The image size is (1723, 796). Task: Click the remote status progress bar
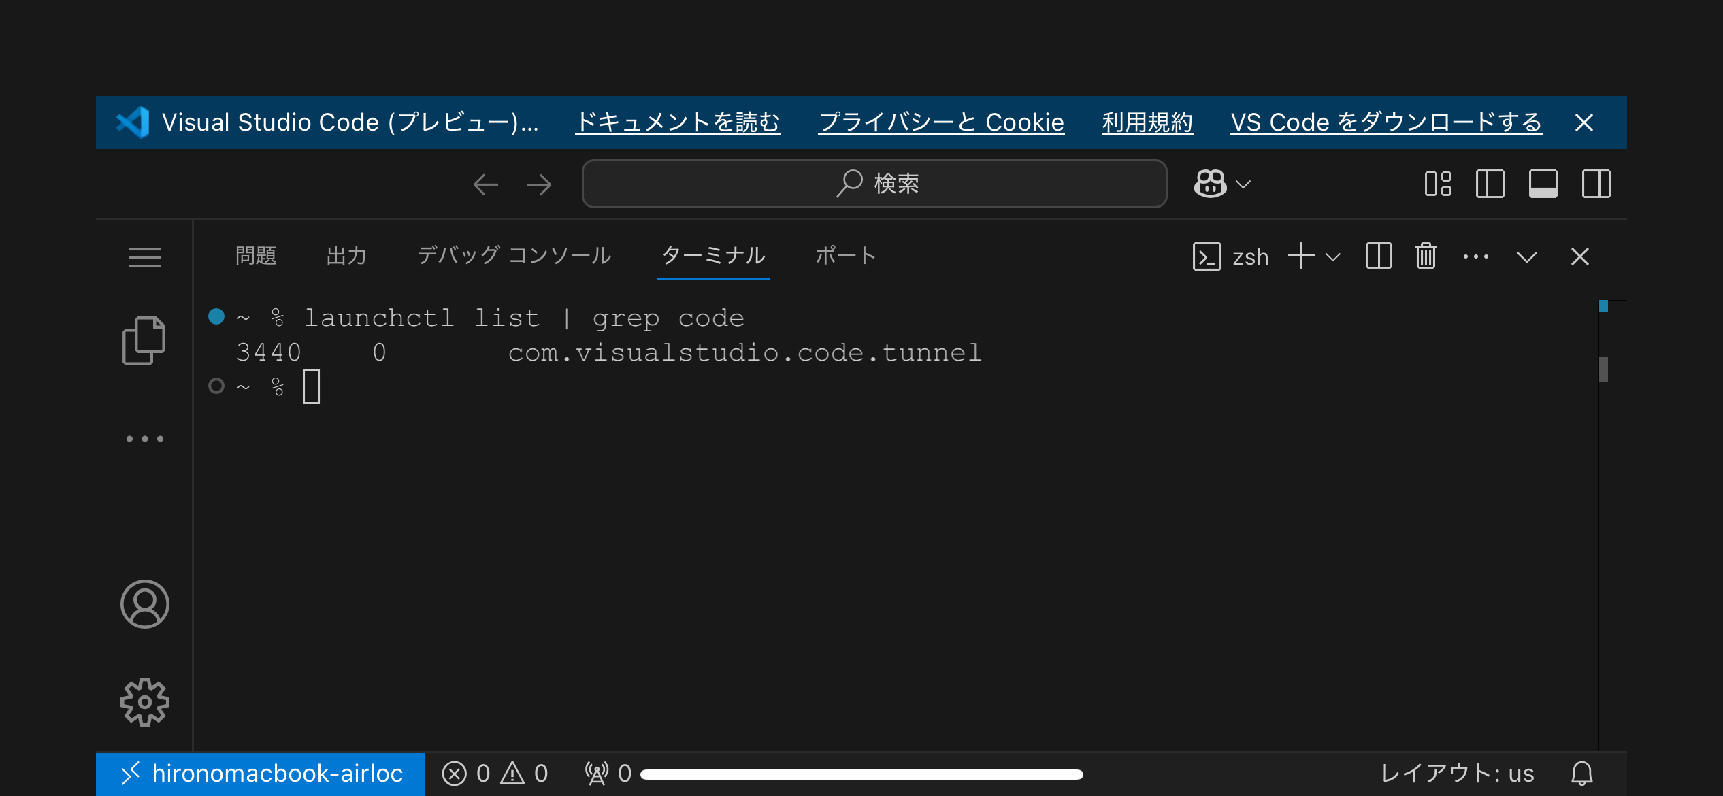point(863,774)
